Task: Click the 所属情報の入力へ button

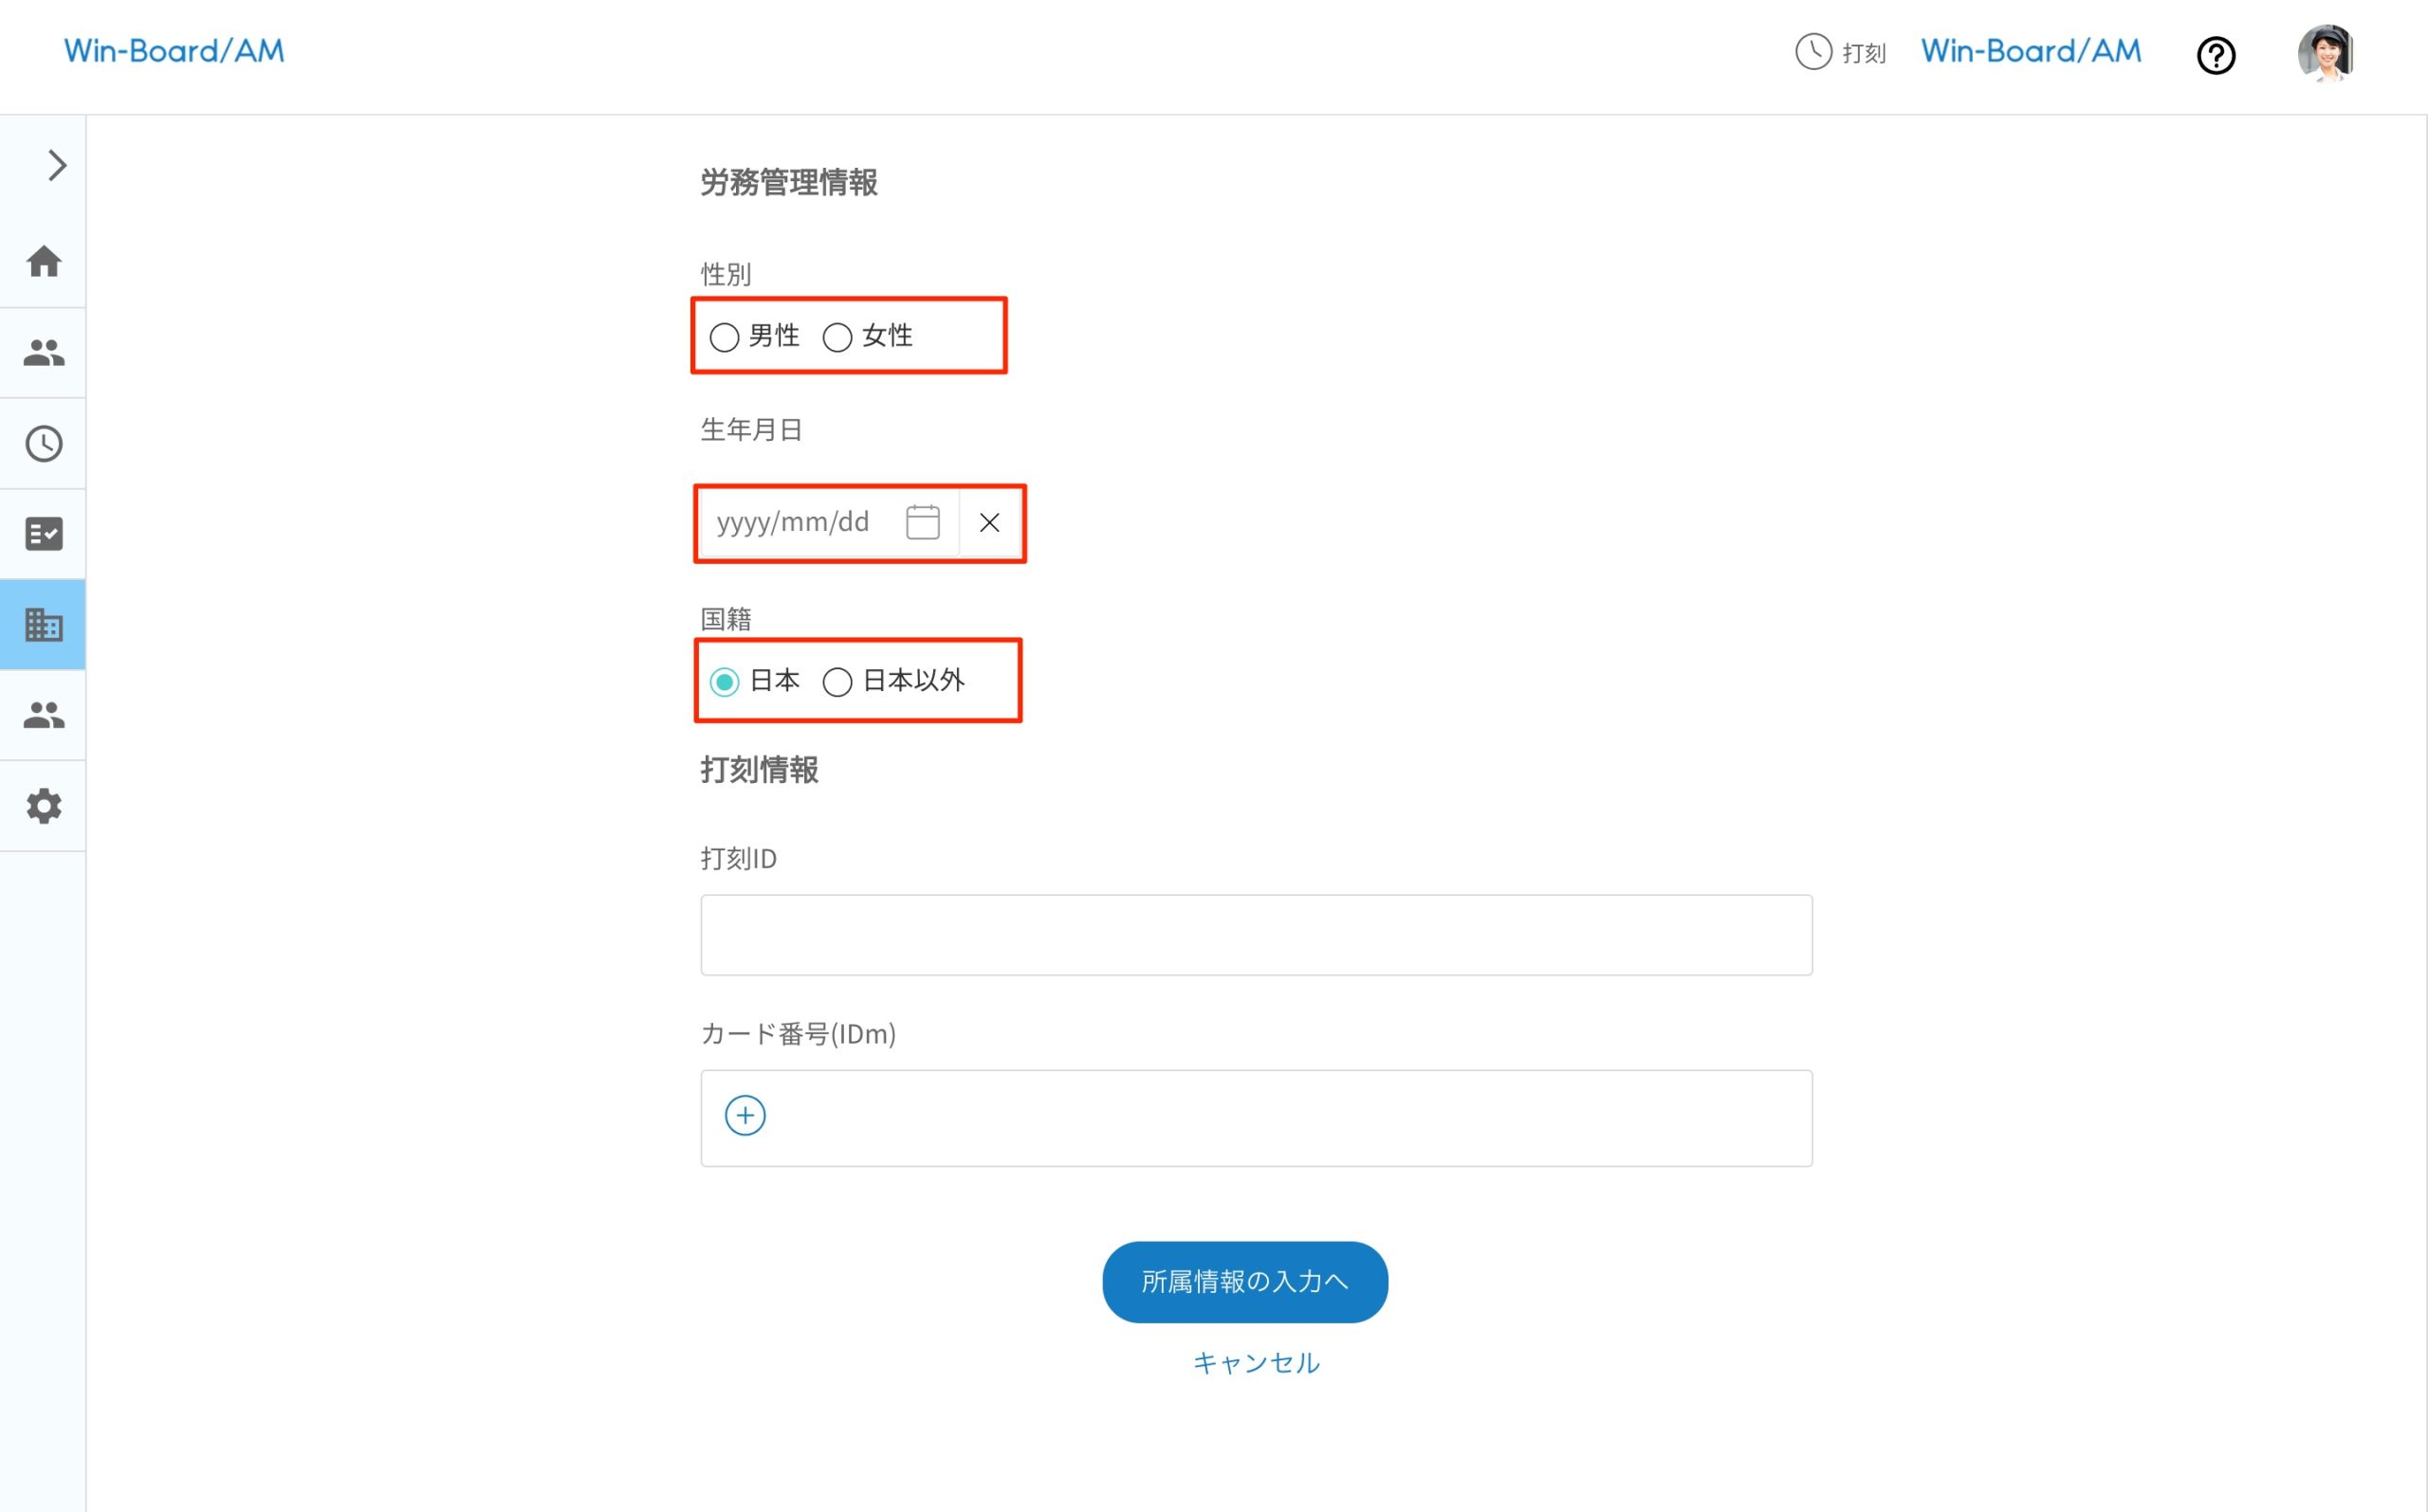Action: pos(1244,1282)
